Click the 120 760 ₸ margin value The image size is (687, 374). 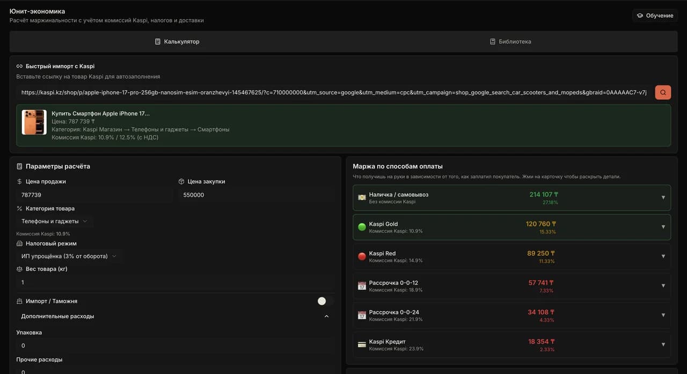[x=541, y=224]
